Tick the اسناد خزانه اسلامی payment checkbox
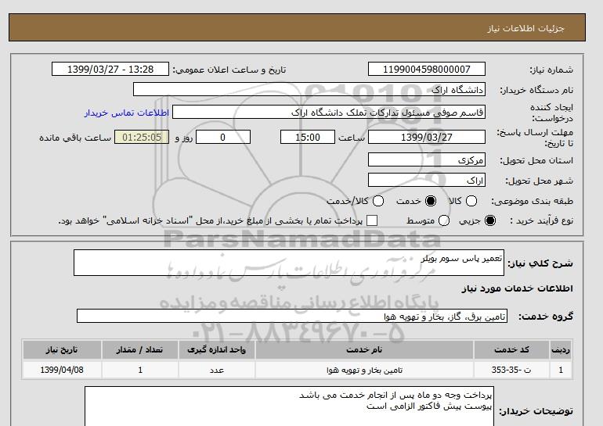 tap(372, 220)
